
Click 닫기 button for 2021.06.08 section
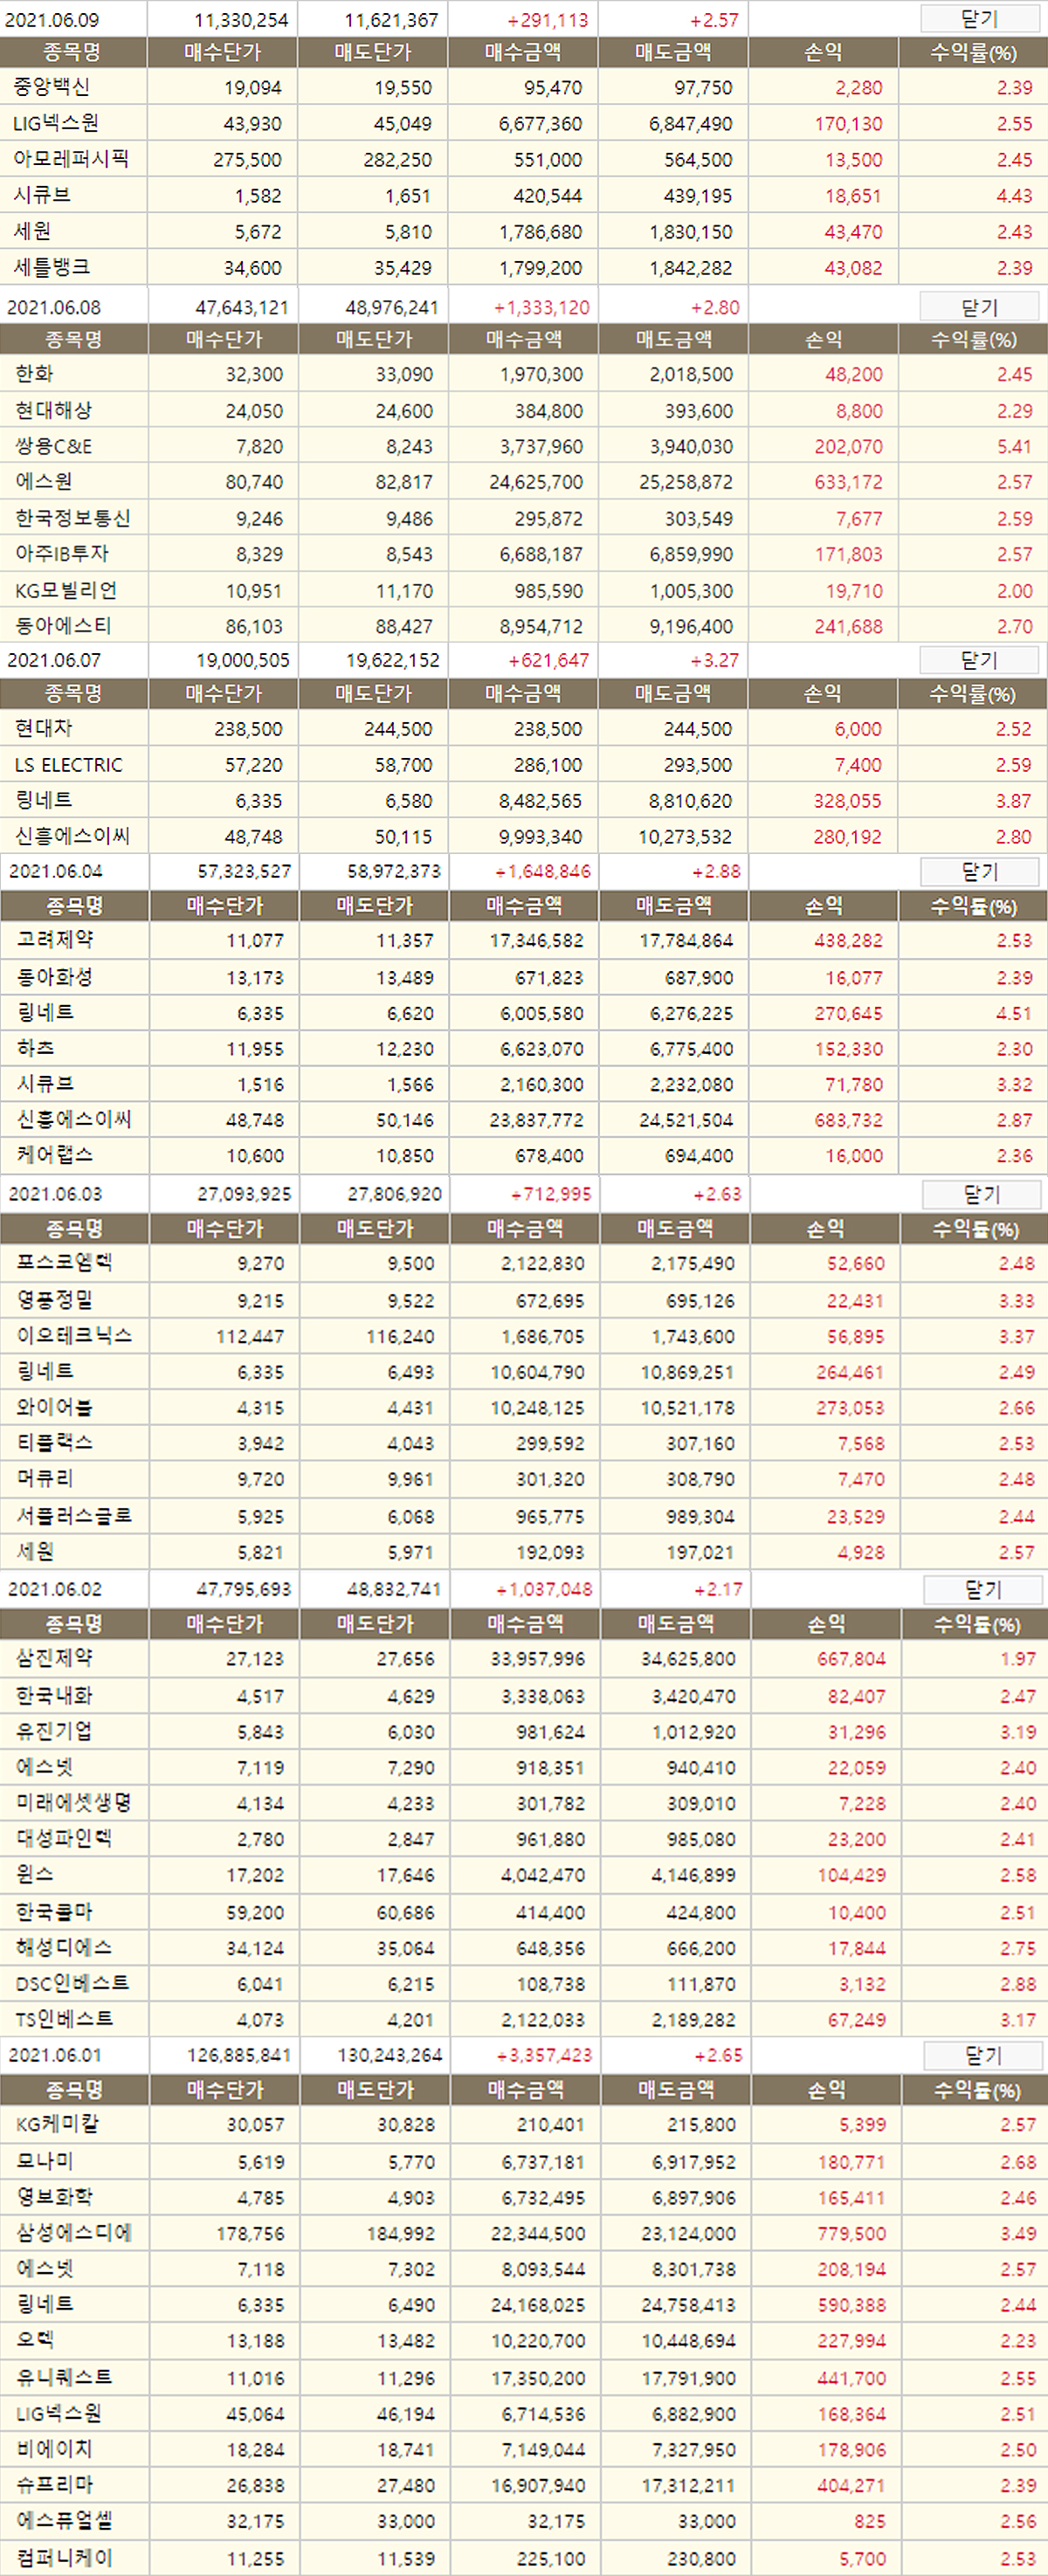pyautogui.click(x=979, y=307)
